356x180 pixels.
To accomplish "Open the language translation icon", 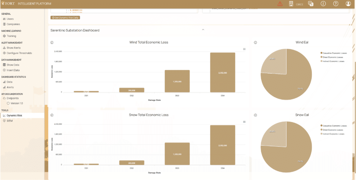I will pos(310,4).
